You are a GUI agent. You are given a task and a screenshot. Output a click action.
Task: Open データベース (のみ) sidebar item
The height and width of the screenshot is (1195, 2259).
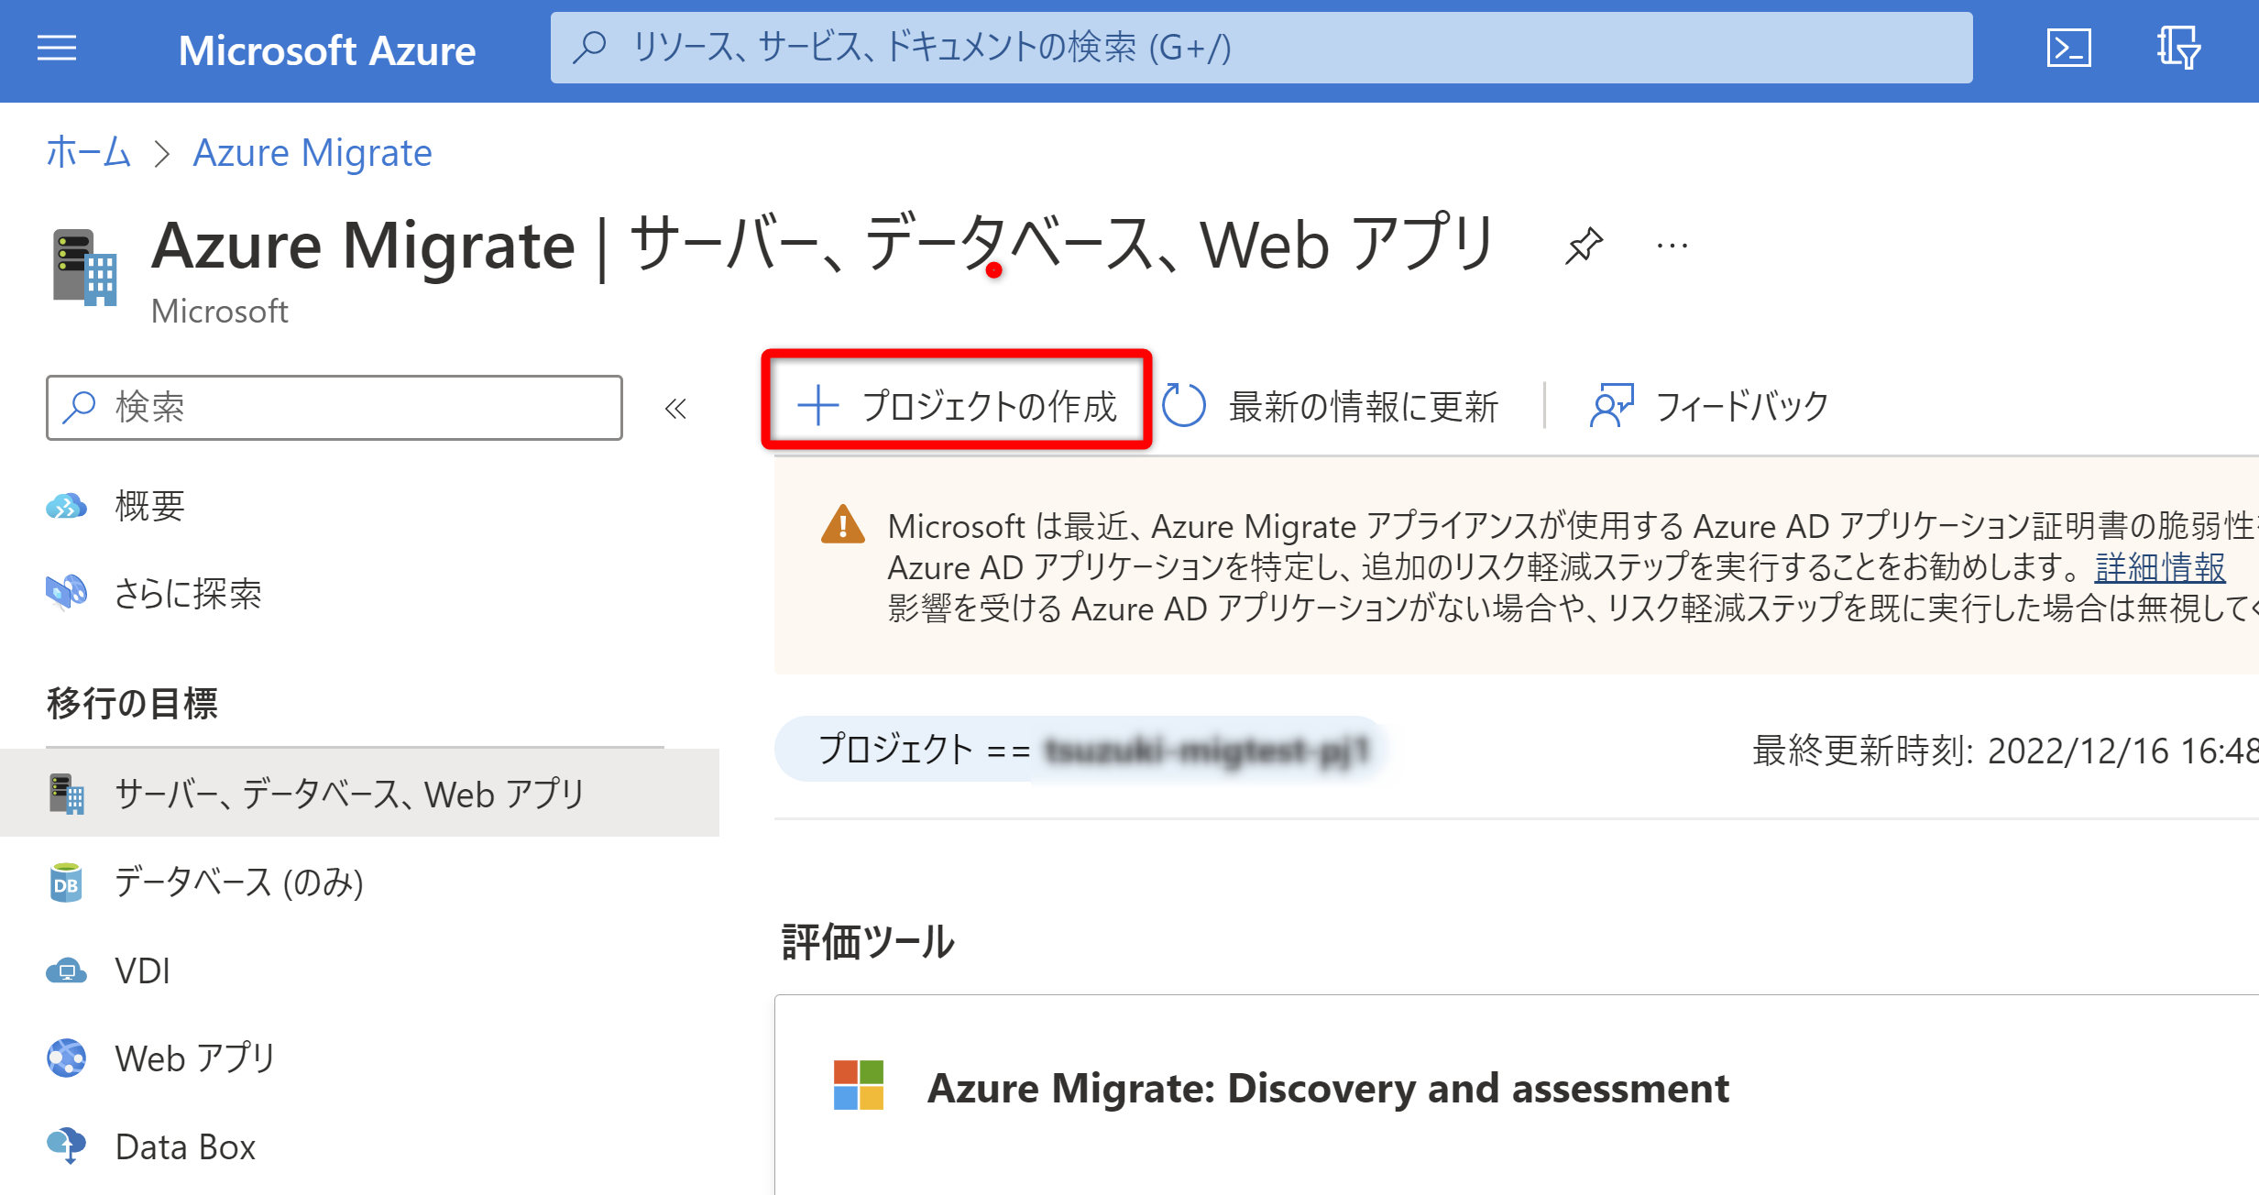[x=238, y=883]
